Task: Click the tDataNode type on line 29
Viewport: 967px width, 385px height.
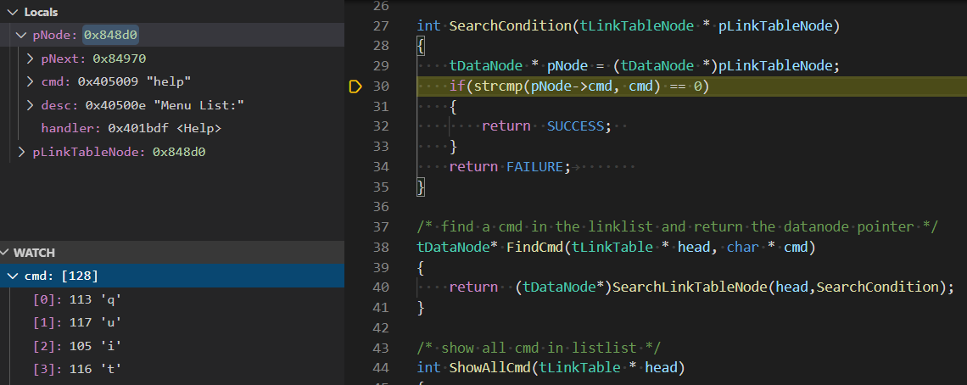Action: click(485, 66)
